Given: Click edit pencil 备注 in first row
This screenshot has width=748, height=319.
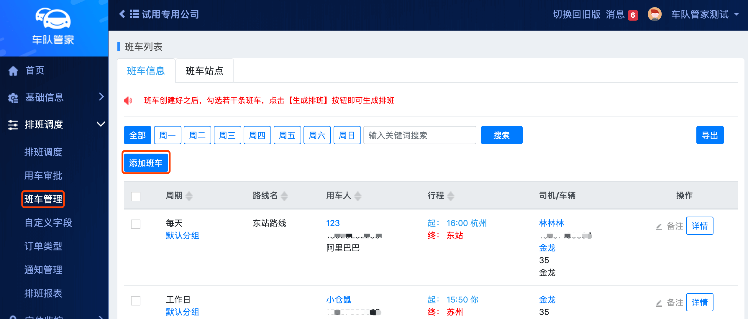Looking at the screenshot, I should 659,226.
